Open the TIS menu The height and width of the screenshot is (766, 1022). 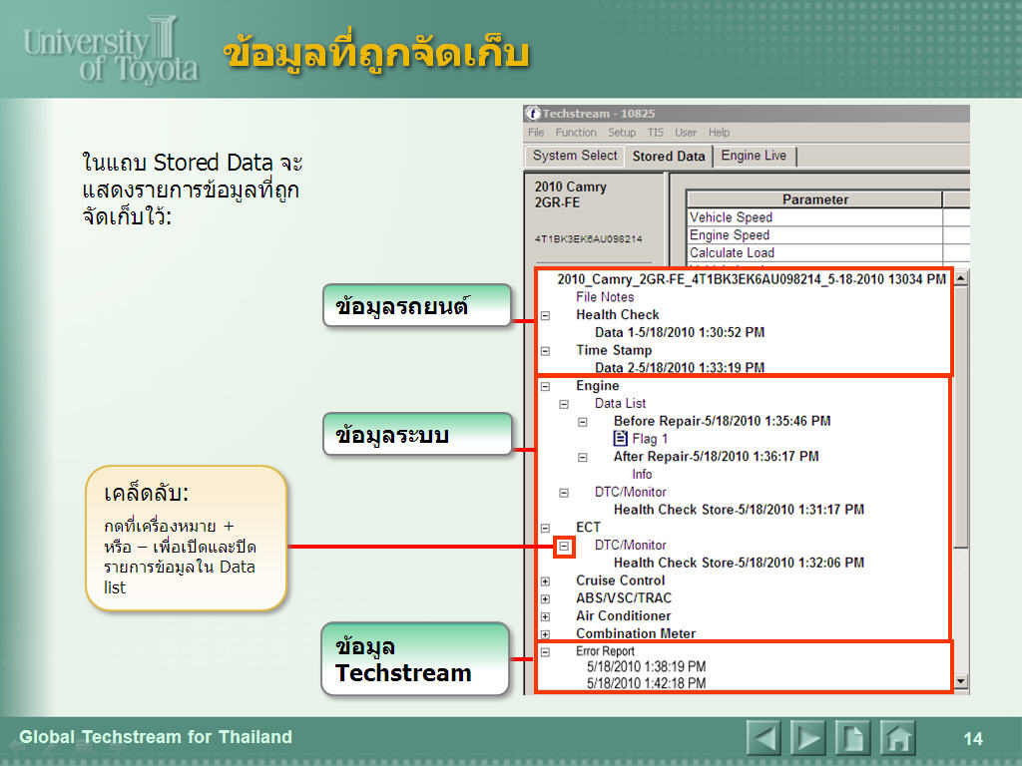655,133
